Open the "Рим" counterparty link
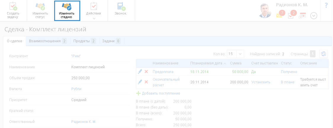 (76, 56)
